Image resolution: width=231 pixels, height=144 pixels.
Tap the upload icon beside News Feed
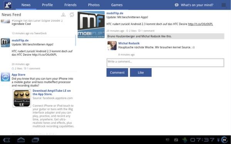(64, 15)
